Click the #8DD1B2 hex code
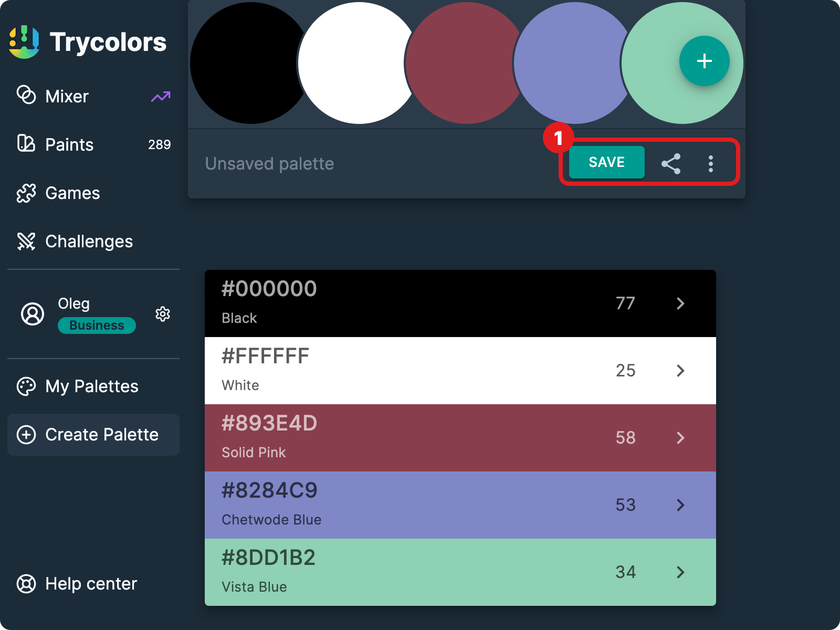Screen dimensions: 840x630 (268, 558)
